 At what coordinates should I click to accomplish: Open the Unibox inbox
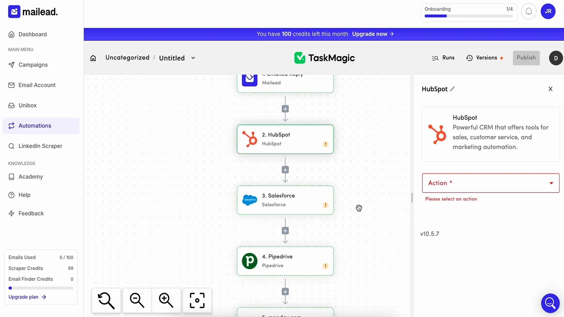click(x=22, y=105)
